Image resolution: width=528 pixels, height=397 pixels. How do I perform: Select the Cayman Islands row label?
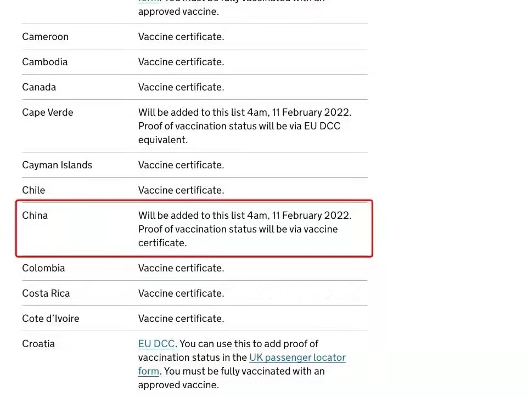[57, 165]
